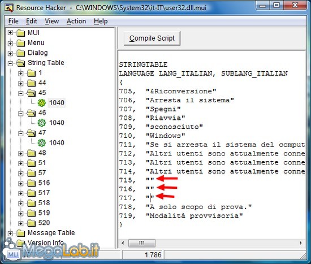Screen dimensions: 311x264
Task: Expand string table folder 518
Action: click(x=20, y=204)
